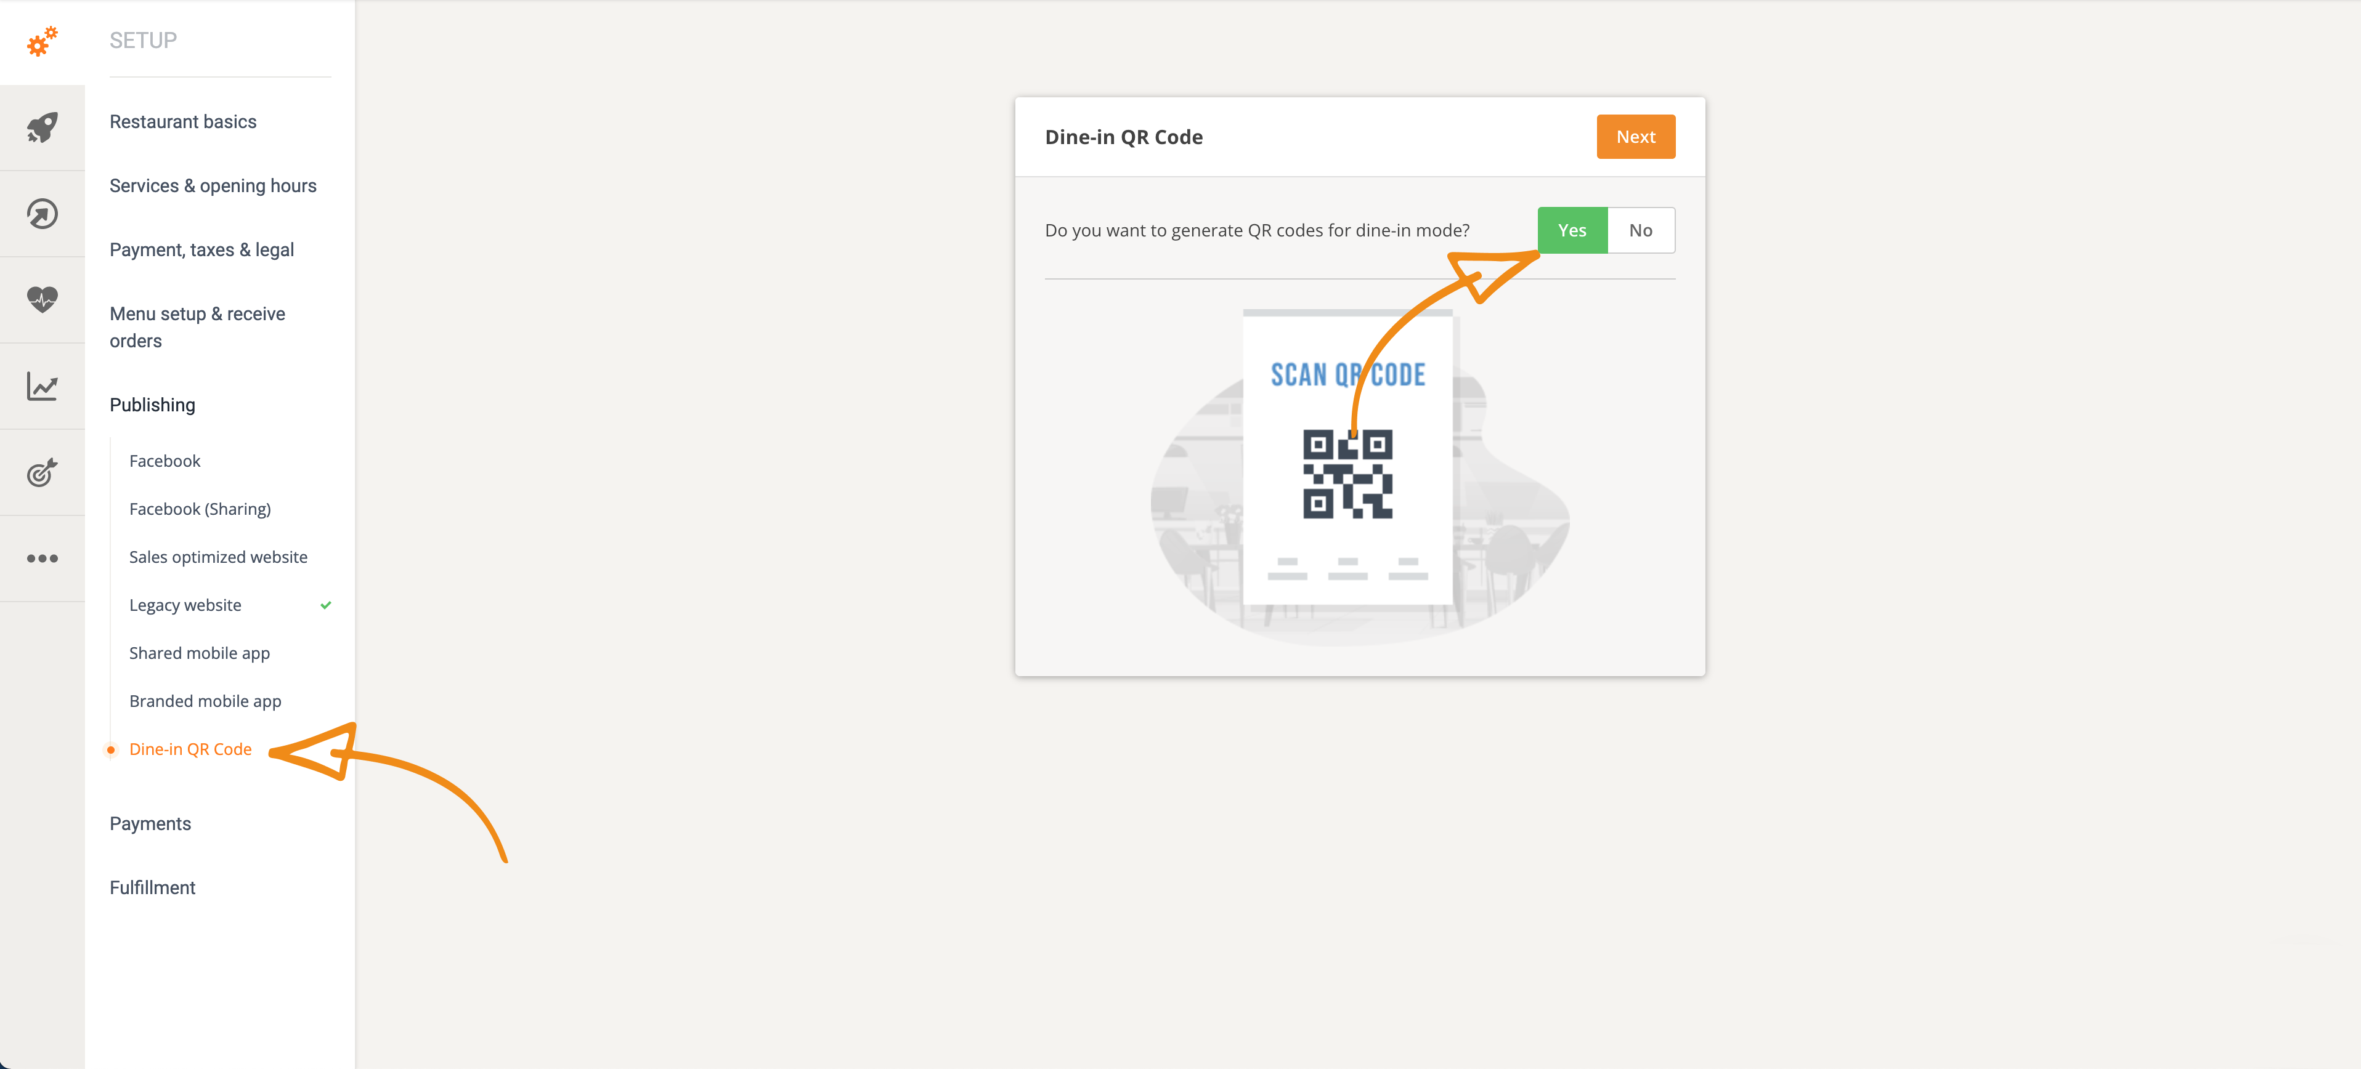Expand the Restaurant basics section
The width and height of the screenshot is (2361, 1069).
point(184,122)
